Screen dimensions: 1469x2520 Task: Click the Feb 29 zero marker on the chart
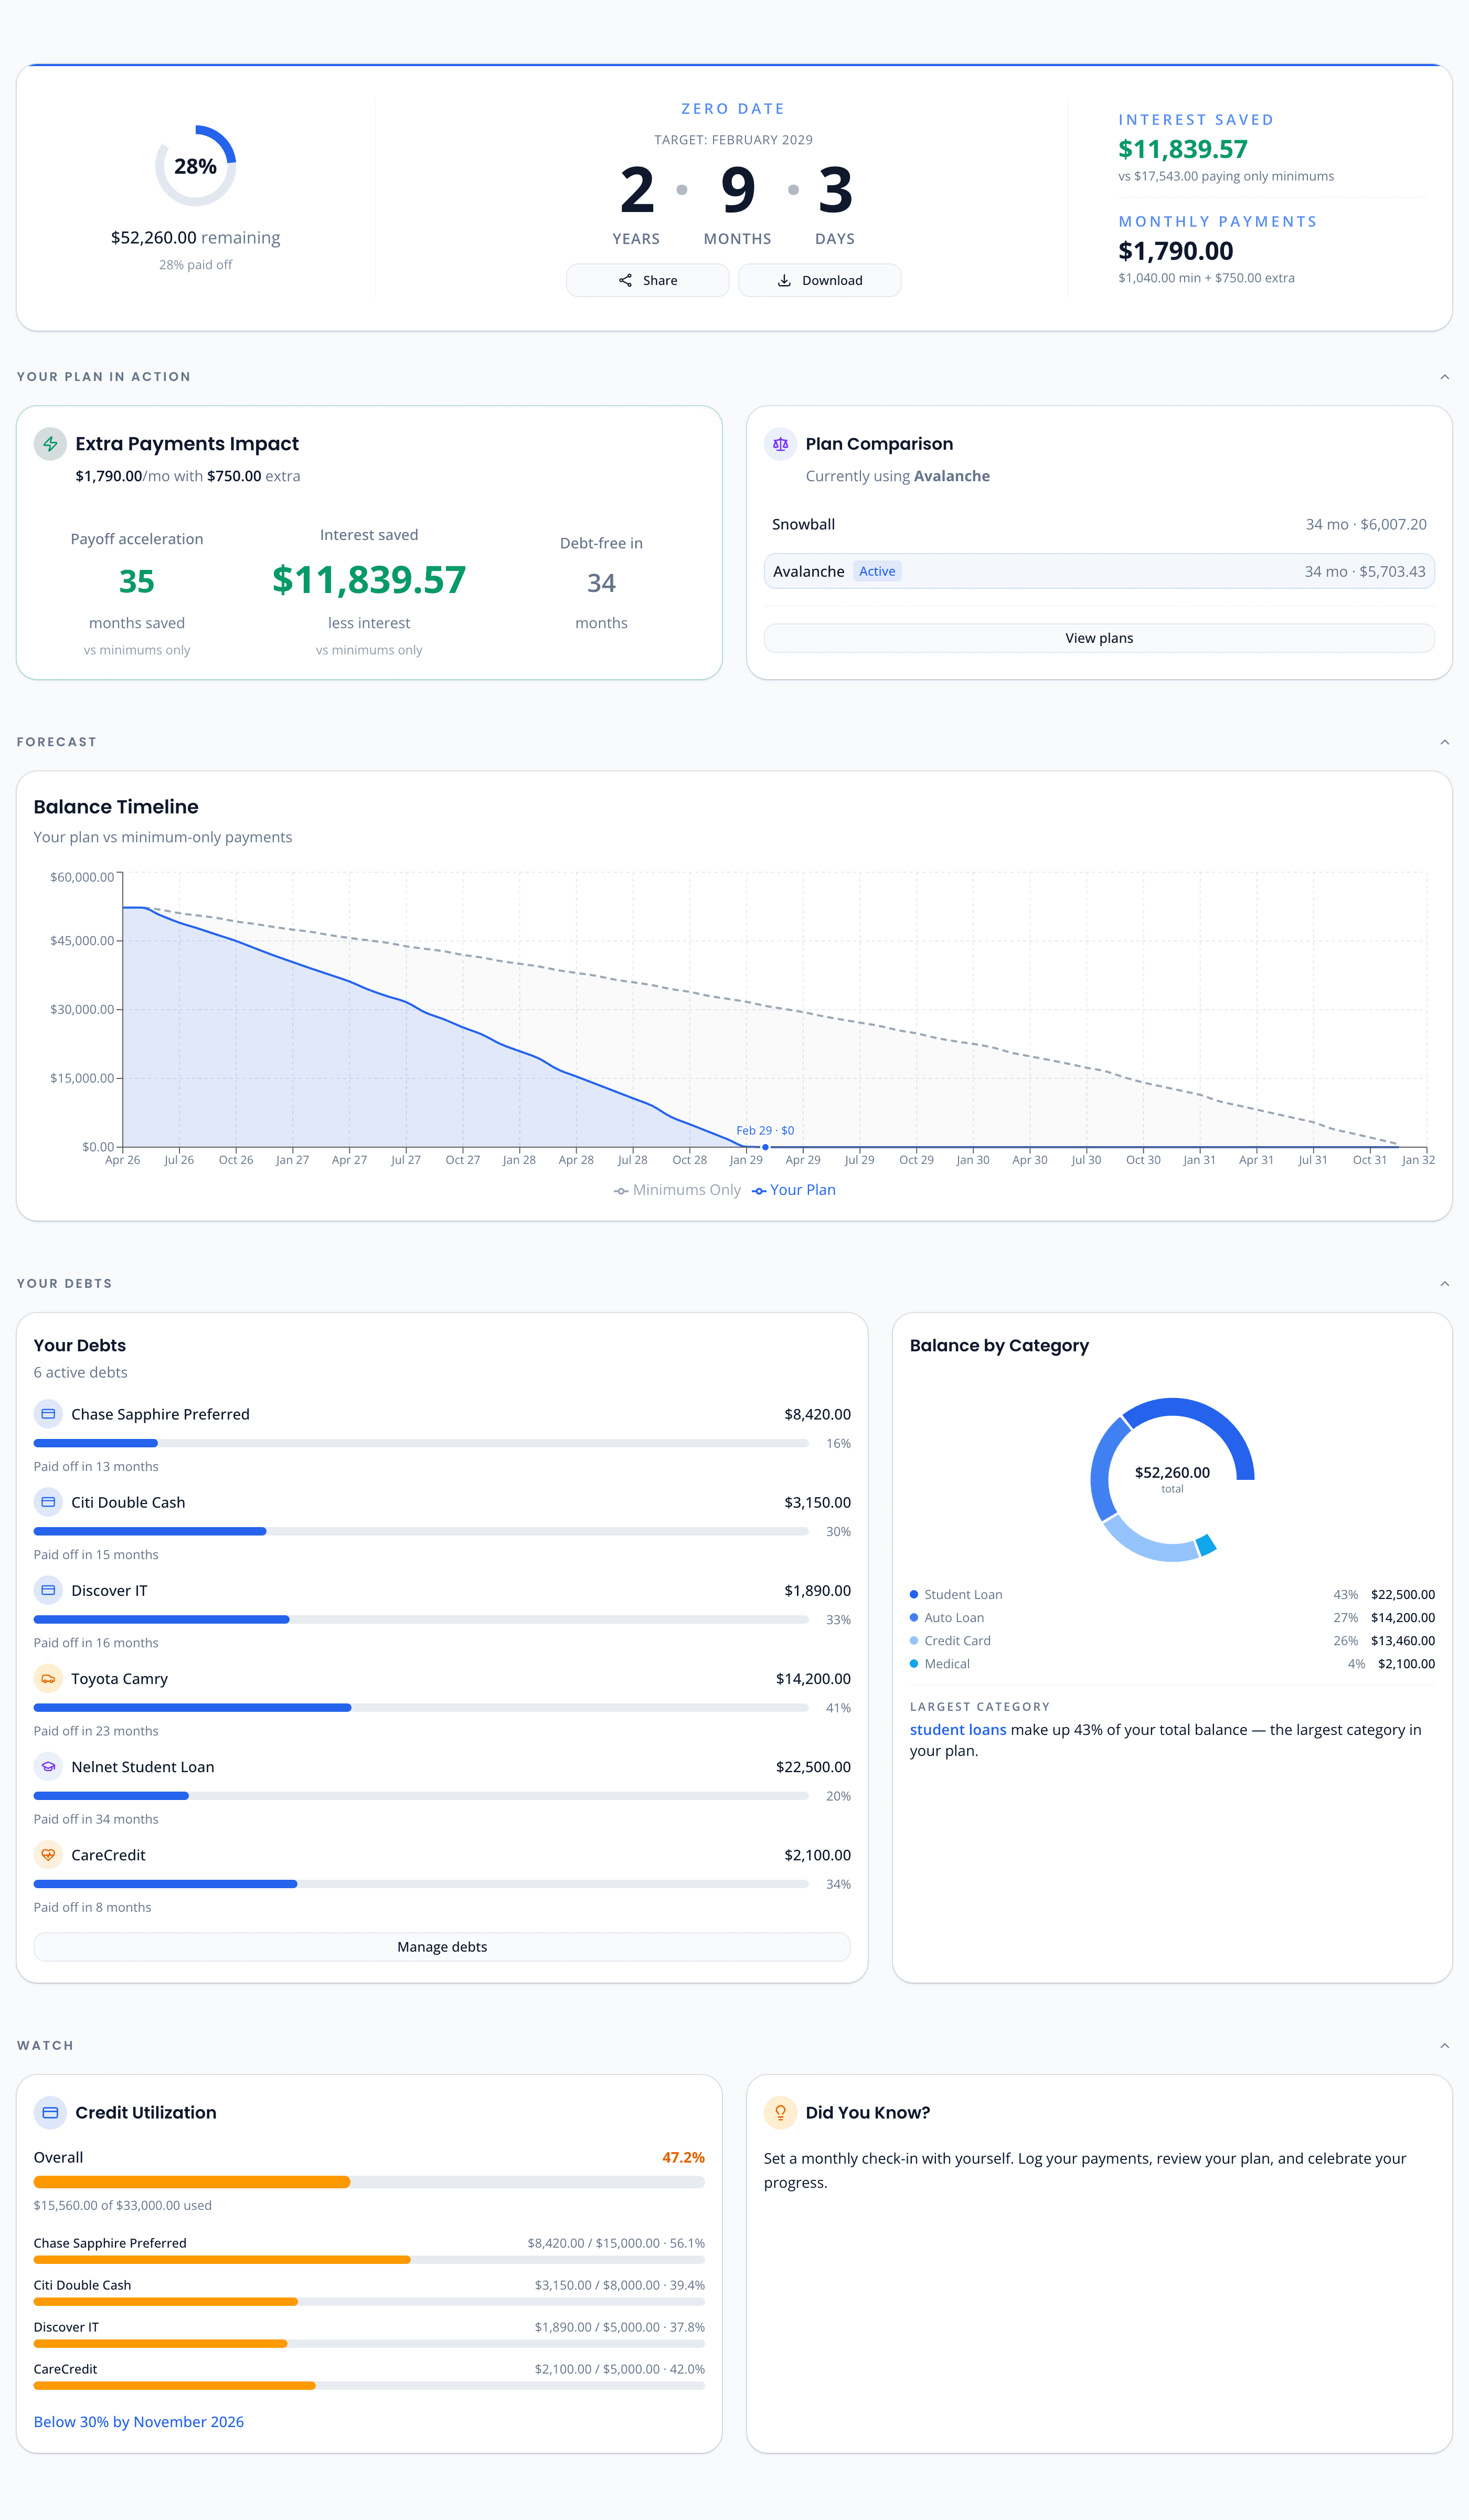coord(765,1147)
